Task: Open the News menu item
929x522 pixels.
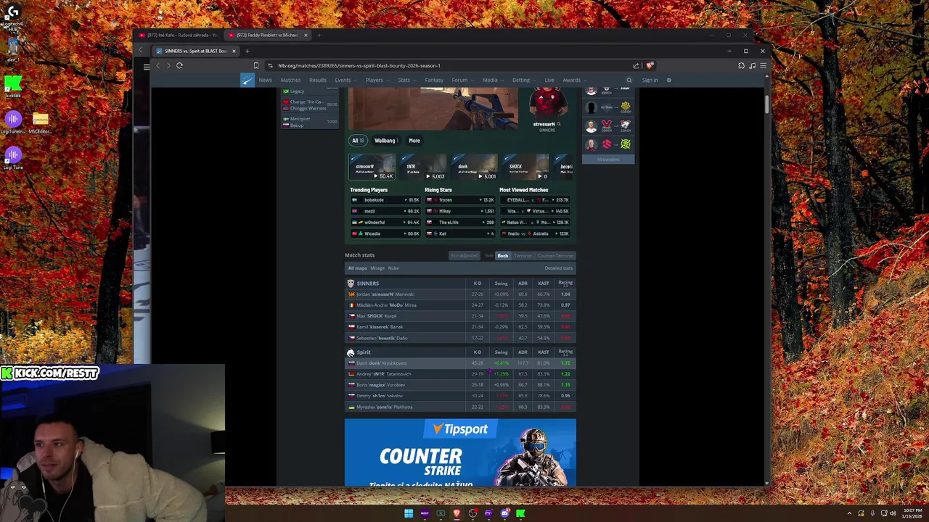Action: point(265,80)
